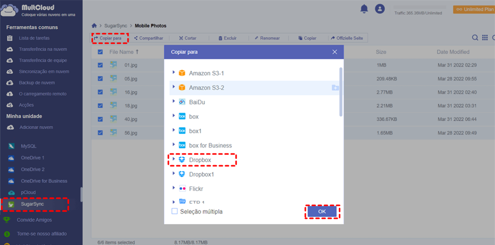This screenshot has height=245, width=495.
Task: Close the Copiar para dialog
Action: tap(335, 52)
